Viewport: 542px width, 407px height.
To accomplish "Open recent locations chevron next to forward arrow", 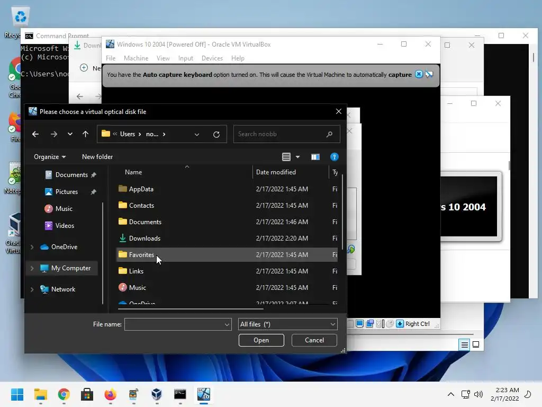I will [70, 134].
